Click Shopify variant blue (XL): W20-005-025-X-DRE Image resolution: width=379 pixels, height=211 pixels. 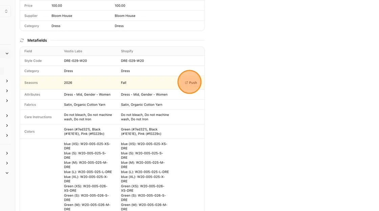[143, 179]
